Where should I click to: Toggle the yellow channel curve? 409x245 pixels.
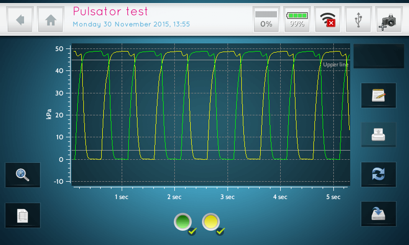click(212, 223)
